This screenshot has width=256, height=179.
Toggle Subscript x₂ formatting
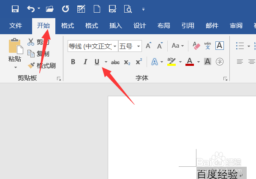(x=127, y=62)
